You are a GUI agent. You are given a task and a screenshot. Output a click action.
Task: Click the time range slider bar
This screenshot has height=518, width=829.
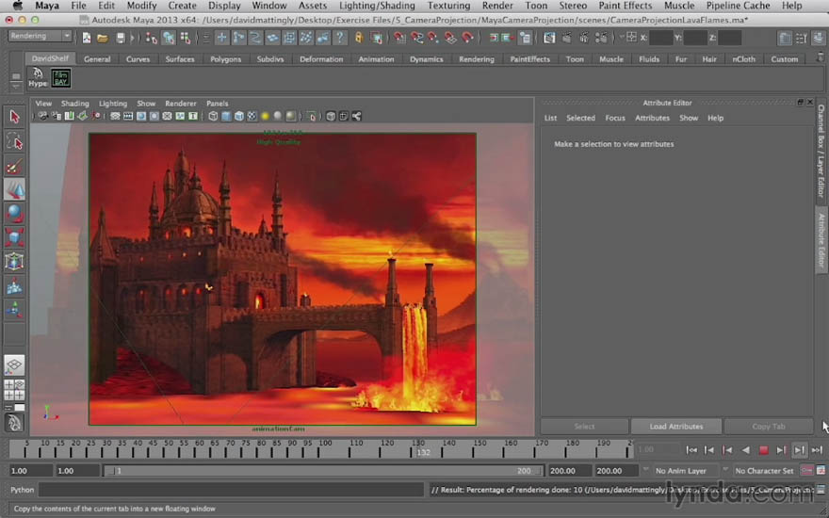pos(322,470)
